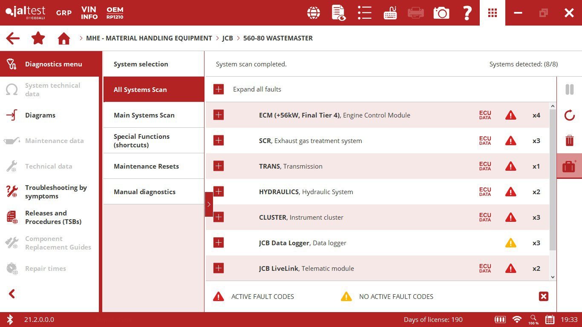Image resolution: width=582 pixels, height=327 pixels.
Task: Open the red toolbox briefcase icon
Action: (569, 166)
